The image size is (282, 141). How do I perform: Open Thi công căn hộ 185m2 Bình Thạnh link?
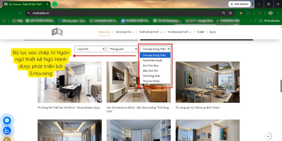198,108
